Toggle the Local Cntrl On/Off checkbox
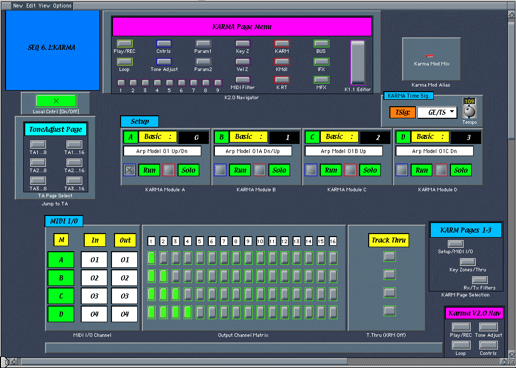Viewport: 516px width, 368px height. (56, 101)
